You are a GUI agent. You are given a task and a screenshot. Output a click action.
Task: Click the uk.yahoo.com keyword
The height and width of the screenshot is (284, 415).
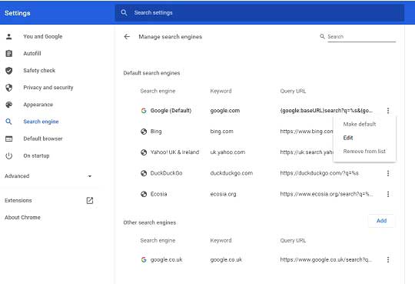(227, 152)
